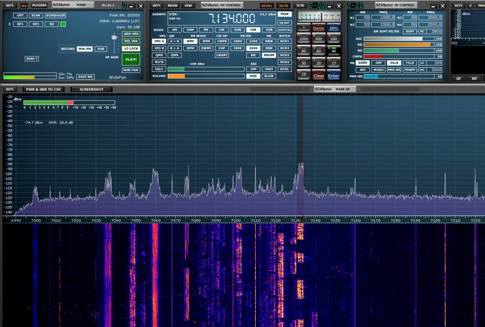Click the green PLAY! button
The image size is (485, 327).
pyautogui.click(x=131, y=59)
